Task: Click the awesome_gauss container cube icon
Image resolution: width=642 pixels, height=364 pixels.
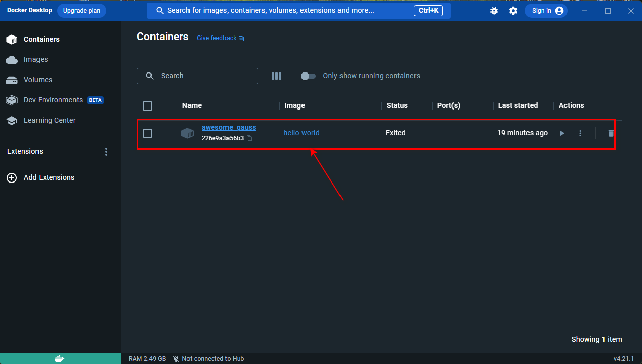Action: 187,133
